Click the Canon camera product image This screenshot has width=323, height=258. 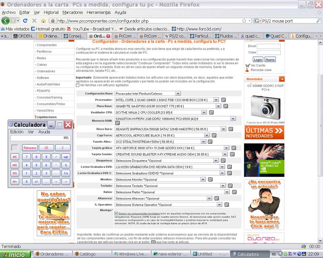[x=266, y=108]
